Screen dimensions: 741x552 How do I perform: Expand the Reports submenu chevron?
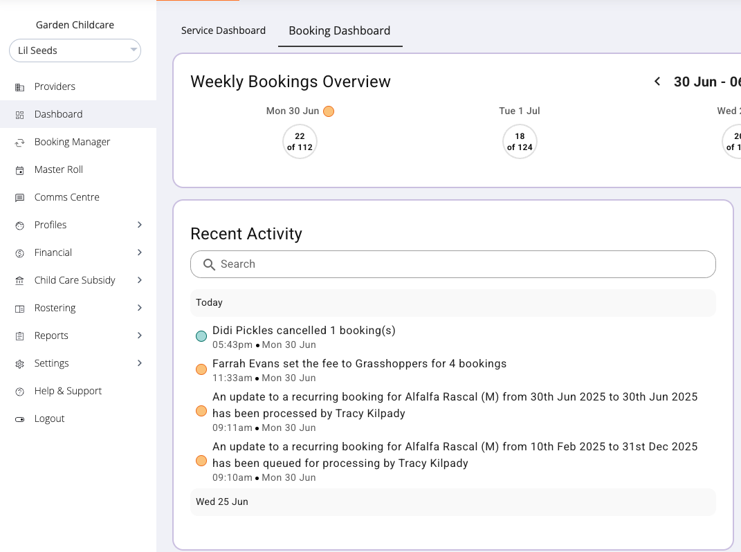coord(139,335)
